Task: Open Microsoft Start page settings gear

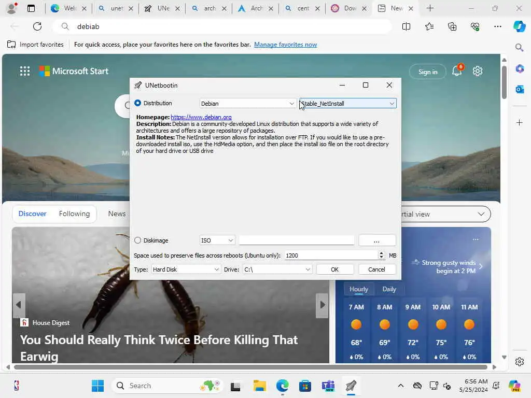Action: [x=478, y=71]
